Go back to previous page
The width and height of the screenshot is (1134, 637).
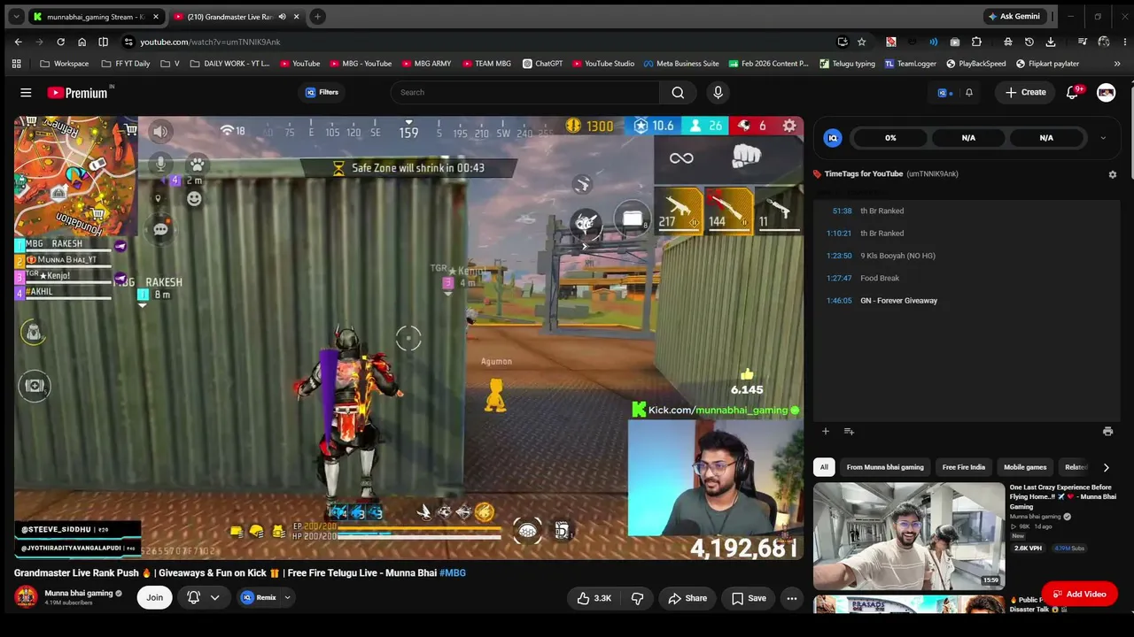[x=18, y=42]
